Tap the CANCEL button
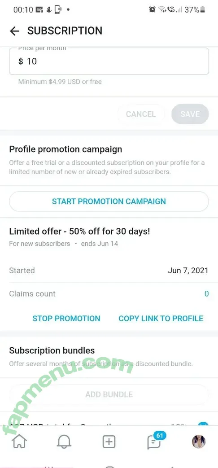218x468 pixels. [x=141, y=114]
